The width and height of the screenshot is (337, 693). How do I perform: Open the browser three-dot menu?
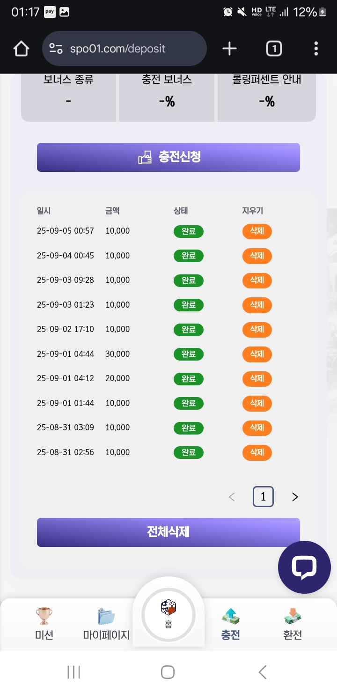(x=316, y=49)
